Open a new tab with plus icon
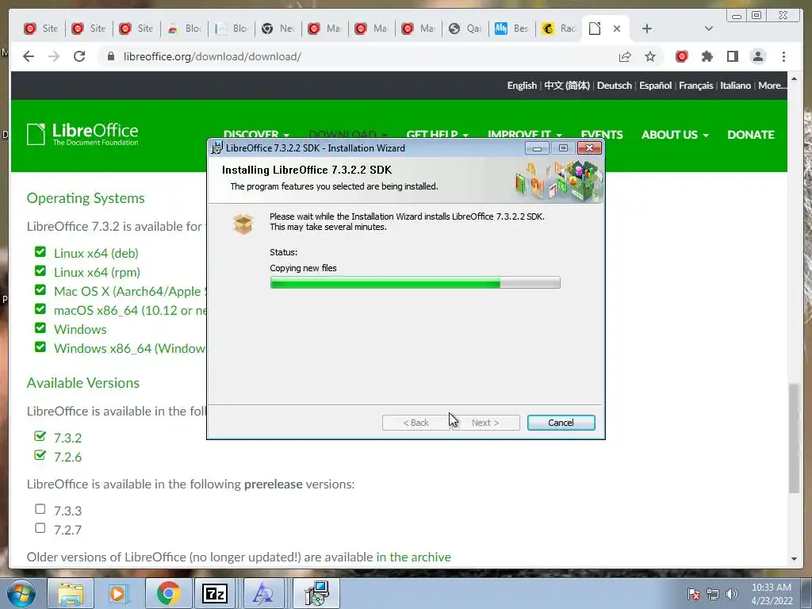Viewport: 812px width, 609px height. [x=647, y=29]
